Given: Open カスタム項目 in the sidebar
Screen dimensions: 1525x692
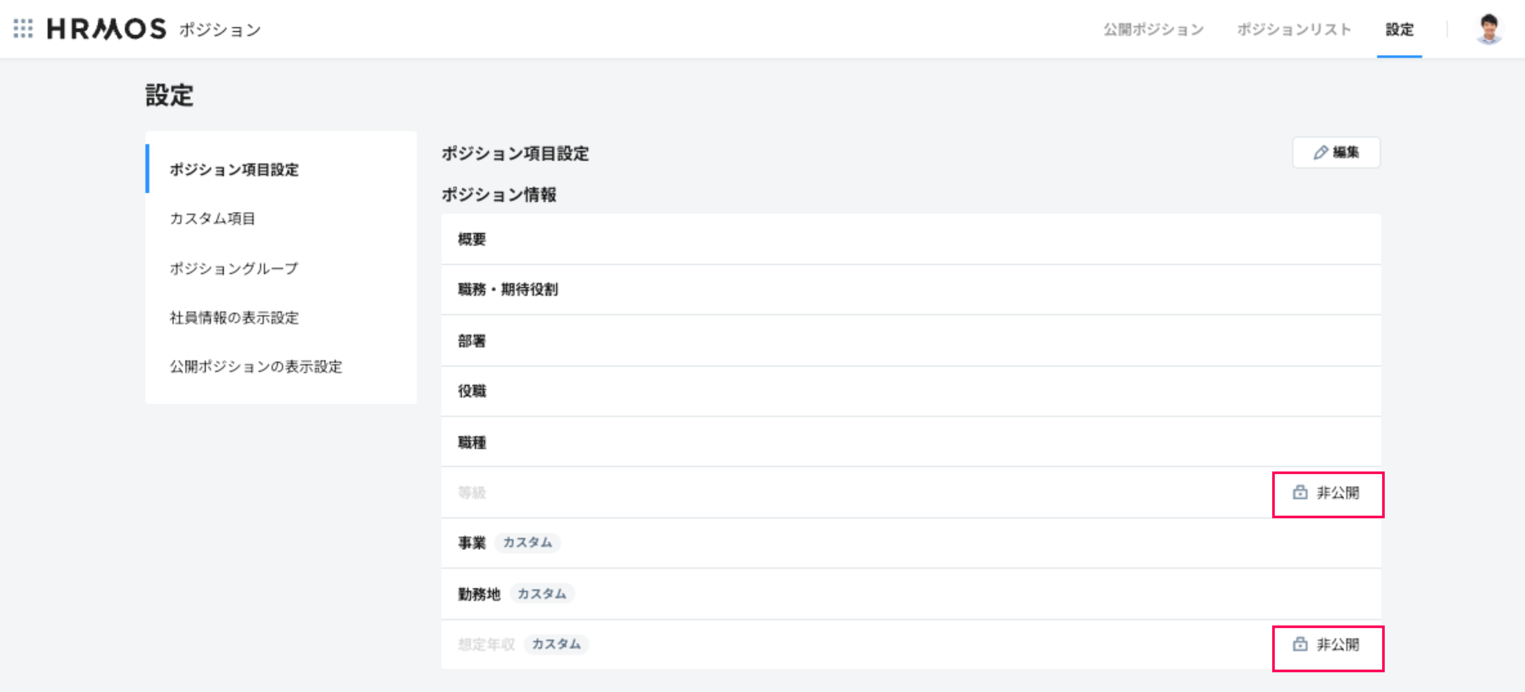Looking at the screenshot, I should click(212, 218).
